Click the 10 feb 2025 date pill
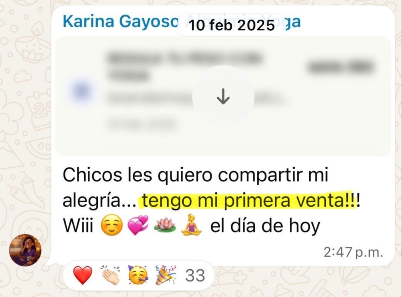Screen dimensions: 402x297 [232, 25]
